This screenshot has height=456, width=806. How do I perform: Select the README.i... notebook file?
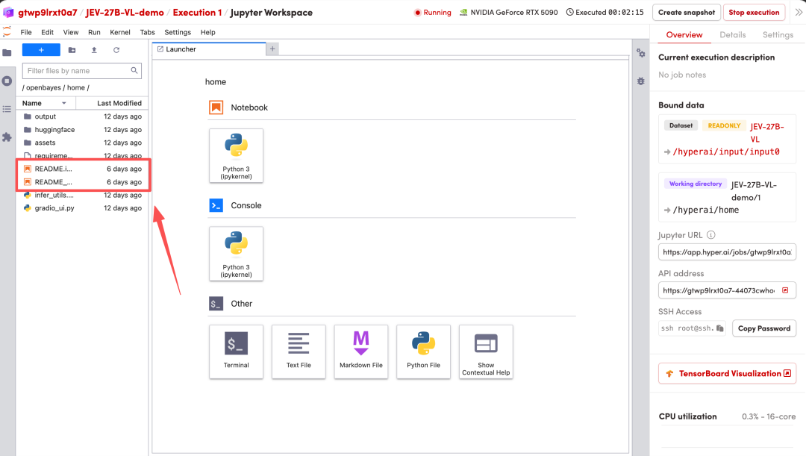[x=82, y=169]
